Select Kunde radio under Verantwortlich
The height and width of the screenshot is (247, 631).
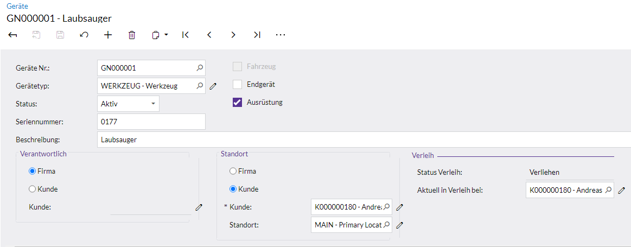(33, 189)
